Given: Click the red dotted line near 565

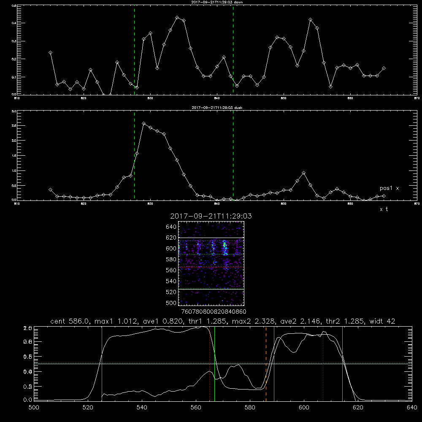Looking at the screenshot, I should [x=210, y=364].
